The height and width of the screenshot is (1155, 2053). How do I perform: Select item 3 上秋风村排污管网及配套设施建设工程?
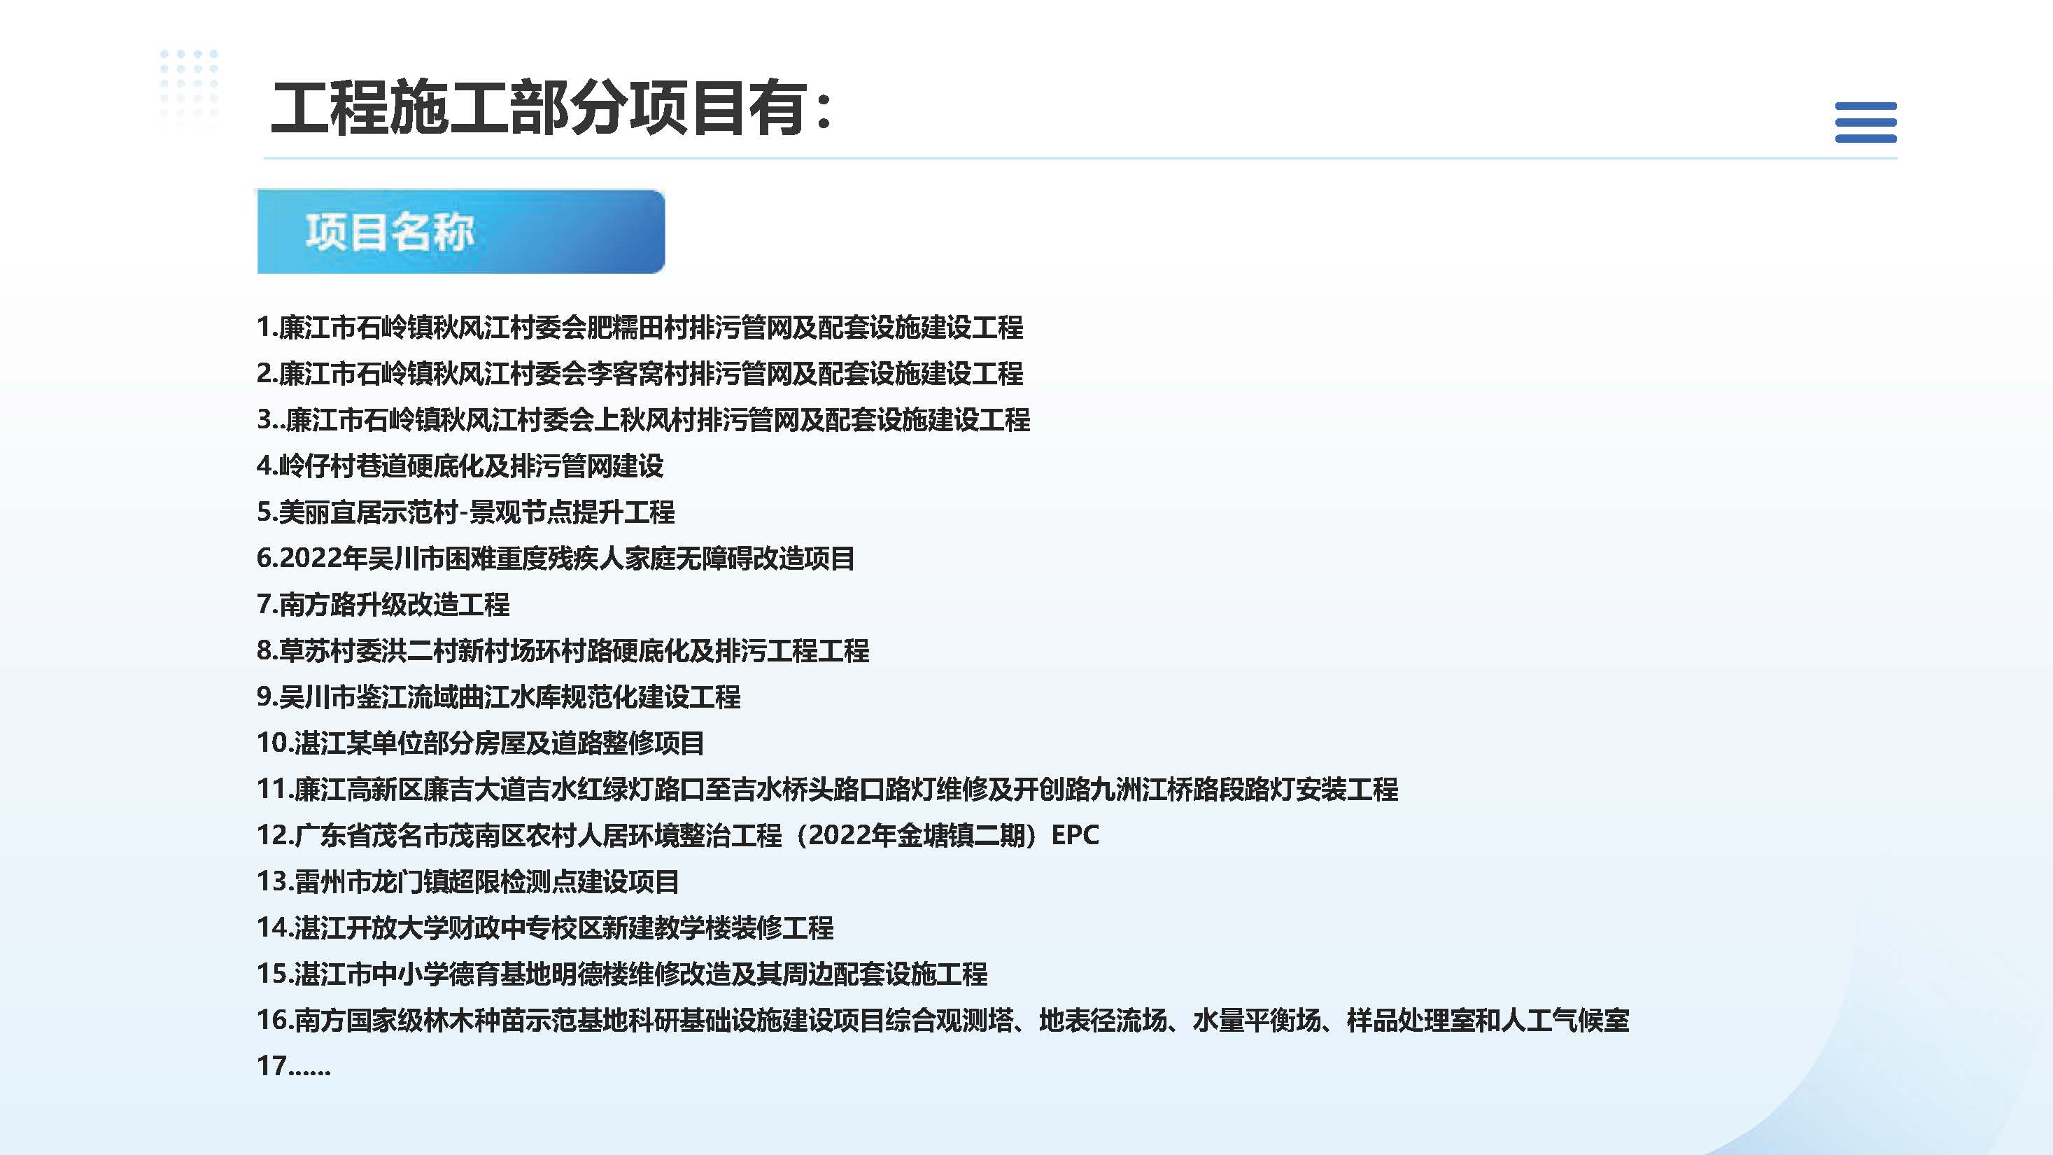coord(643,419)
